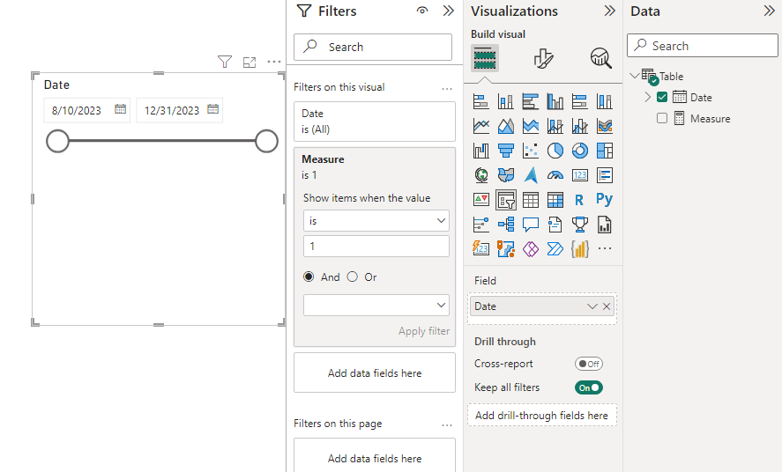
Task: Select the Or radio button
Action: pos(352,277)
